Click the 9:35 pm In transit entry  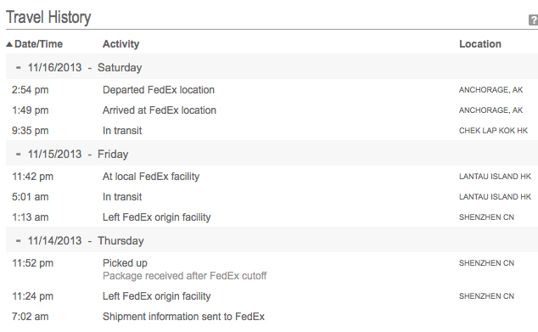click(x=272, y=131)
